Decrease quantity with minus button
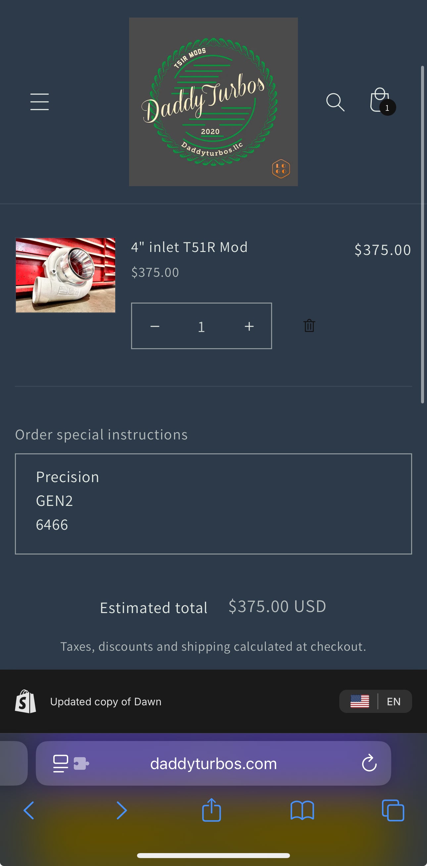Image resolution: width=427 pixels, height=866 pixels. pos(155,326)
